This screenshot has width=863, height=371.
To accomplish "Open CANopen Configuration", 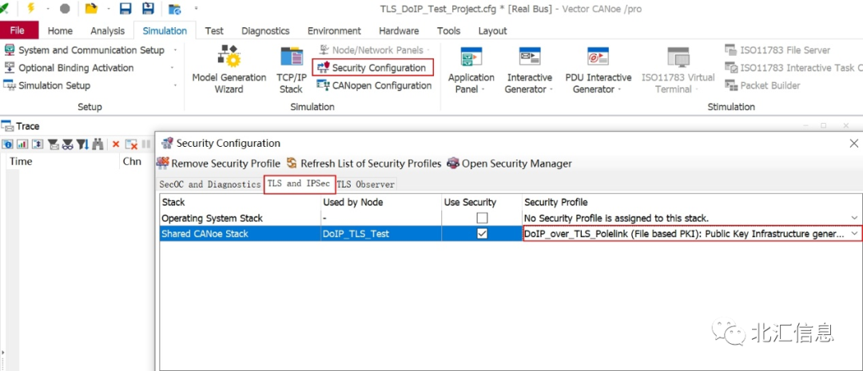I will pos(374,85).
